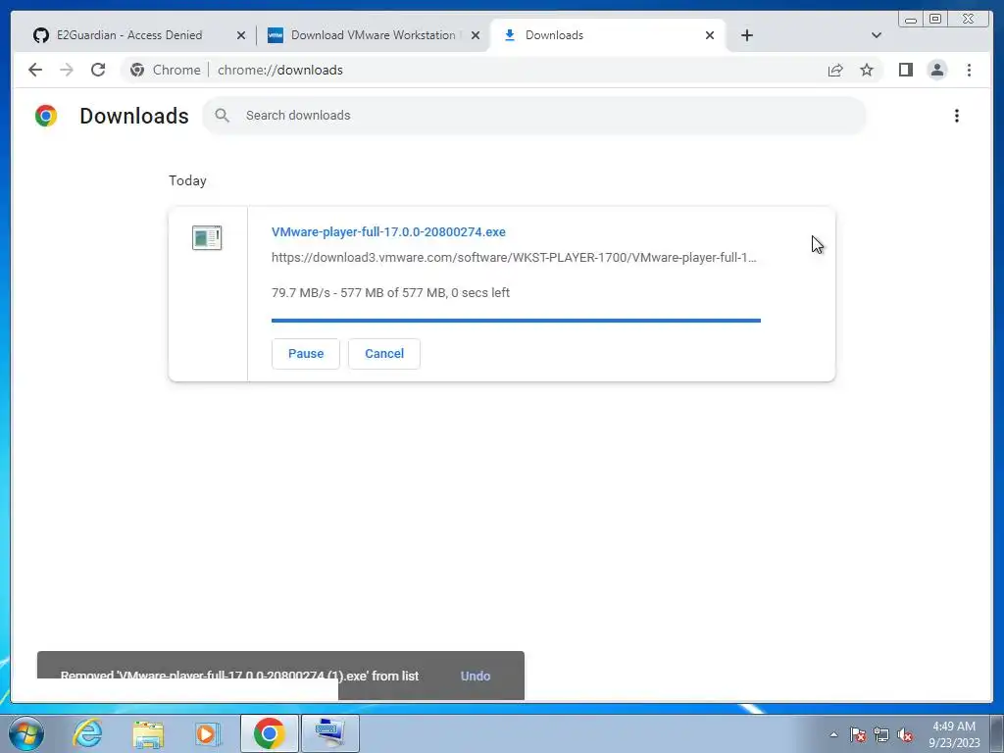This screenshot has height=753, width=1004.
Task: Show hidden system tray icons
Action: [x=833, y=734]
